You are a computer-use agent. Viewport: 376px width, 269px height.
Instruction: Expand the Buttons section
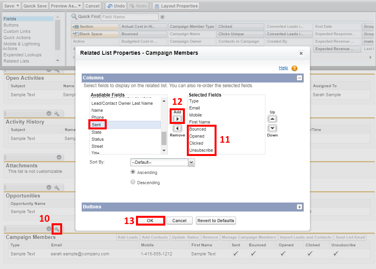pyautogui.click(x=299, y=207)
